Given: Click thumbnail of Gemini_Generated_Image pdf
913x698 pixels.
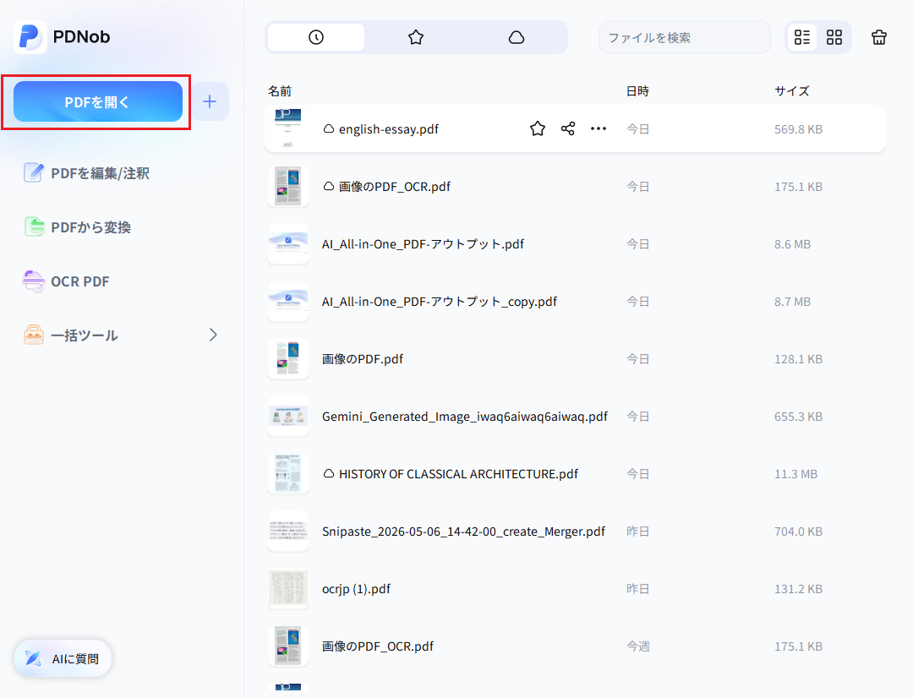Looking at the screenshot, I should tap(287, 417).
